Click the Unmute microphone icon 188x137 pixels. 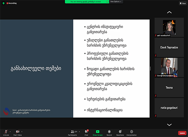6,132
